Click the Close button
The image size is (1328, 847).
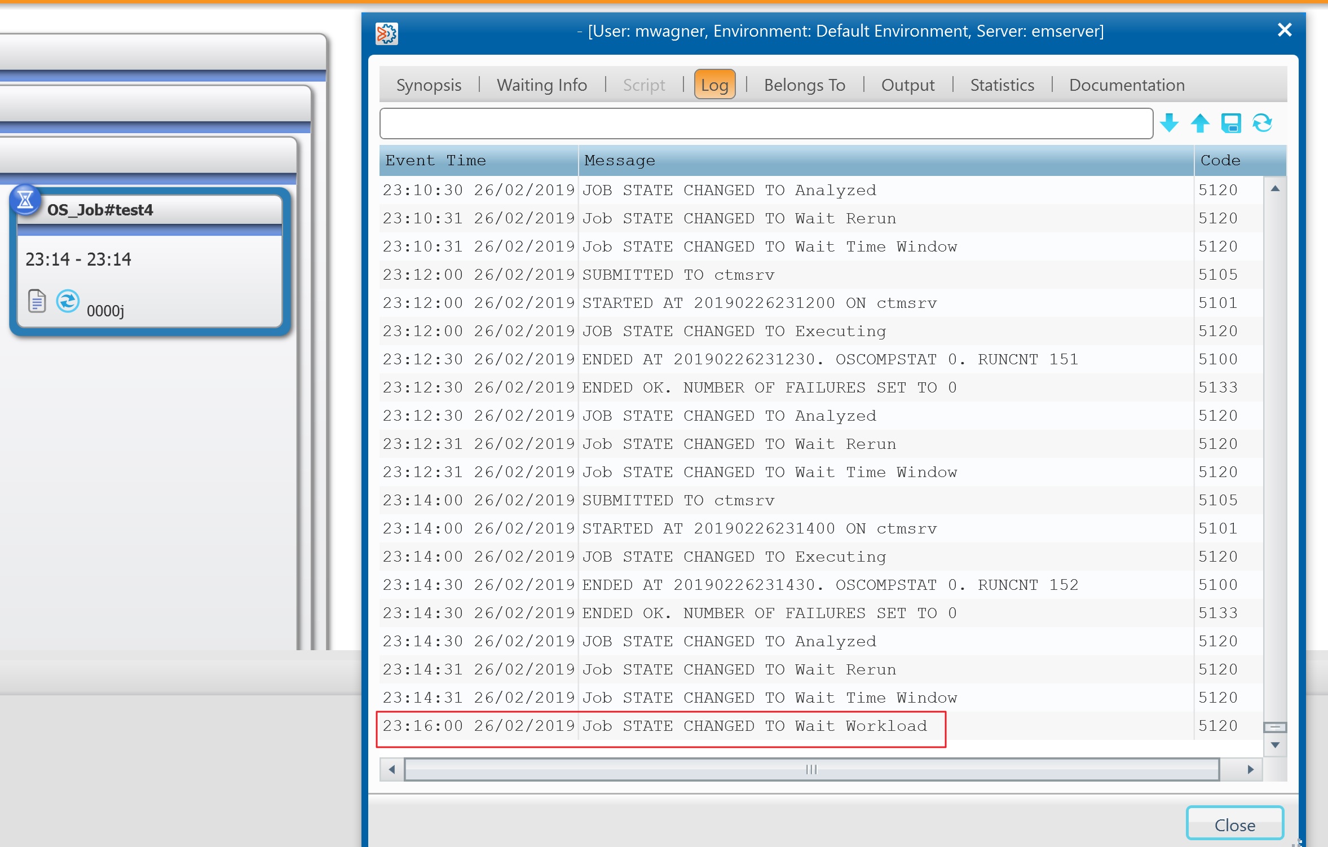1235,824
